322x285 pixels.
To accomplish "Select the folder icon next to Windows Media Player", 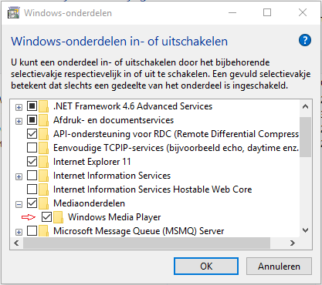I will (59, 217).
